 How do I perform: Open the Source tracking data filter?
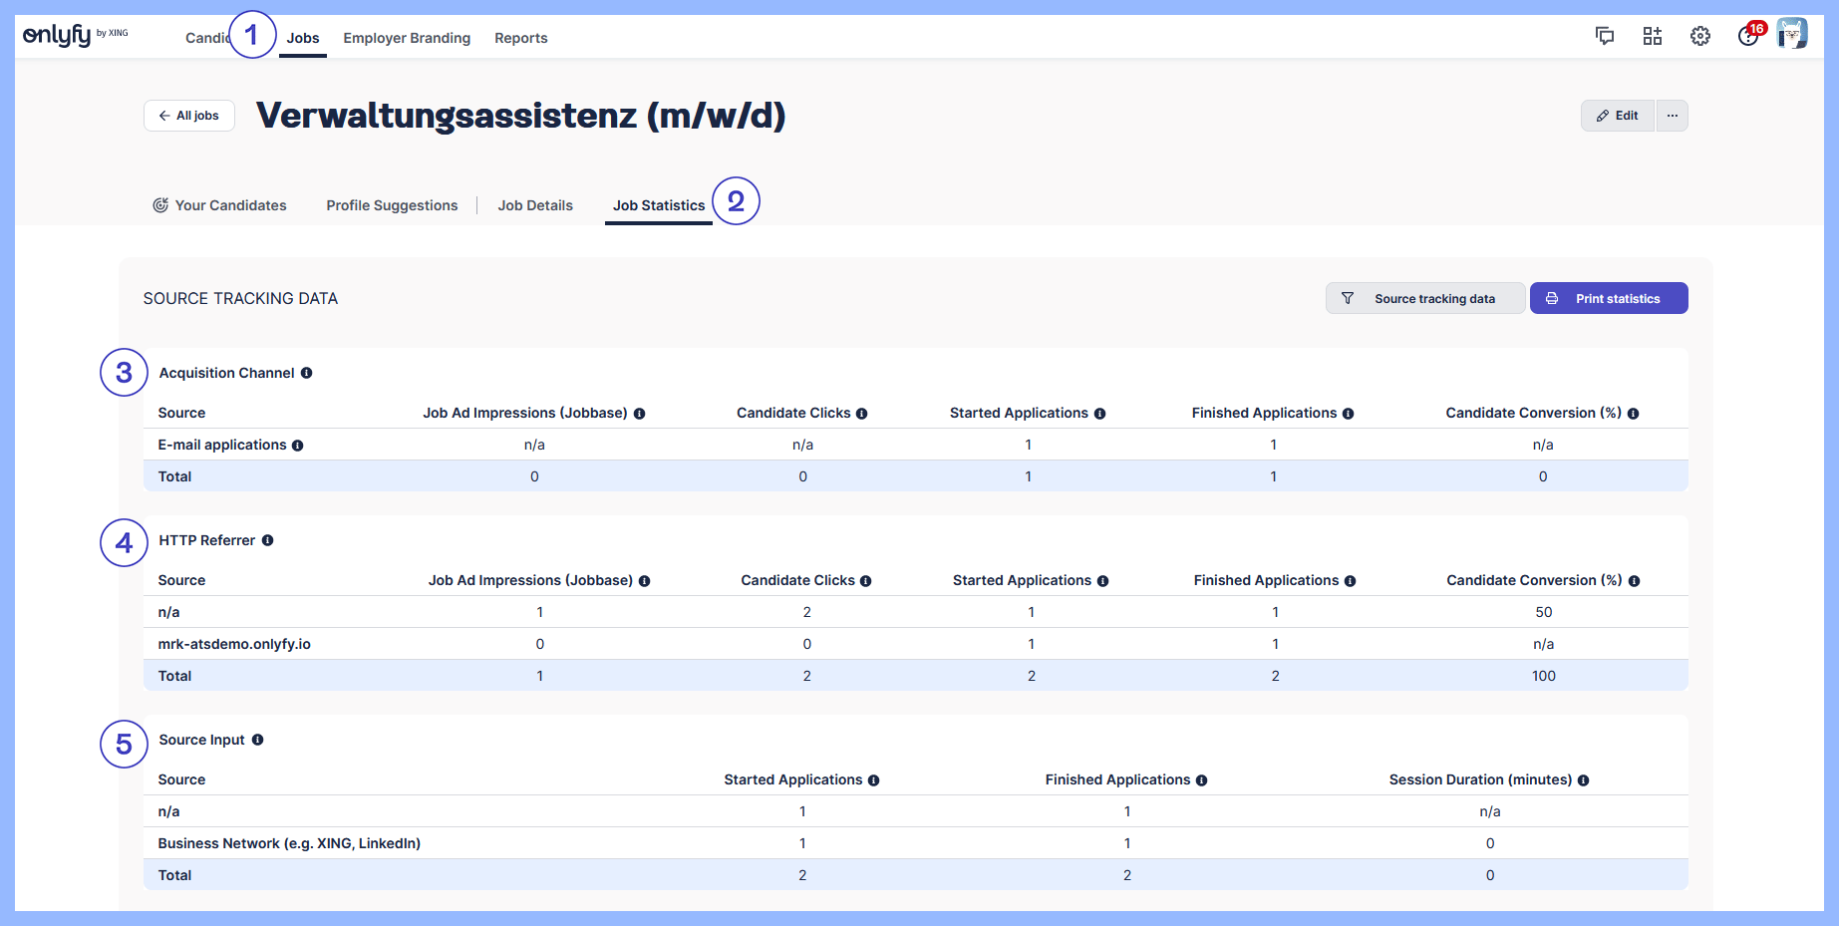coord(1424,298)
